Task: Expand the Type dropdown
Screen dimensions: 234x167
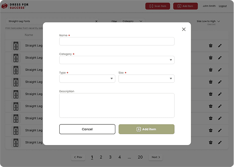Action: (87, 79)
